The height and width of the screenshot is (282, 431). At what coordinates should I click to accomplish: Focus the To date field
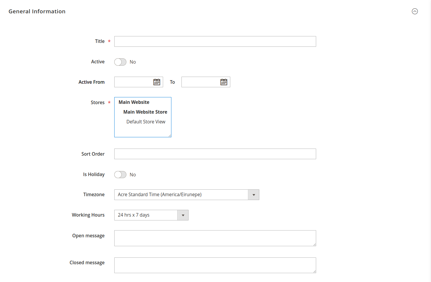point(200,82)
